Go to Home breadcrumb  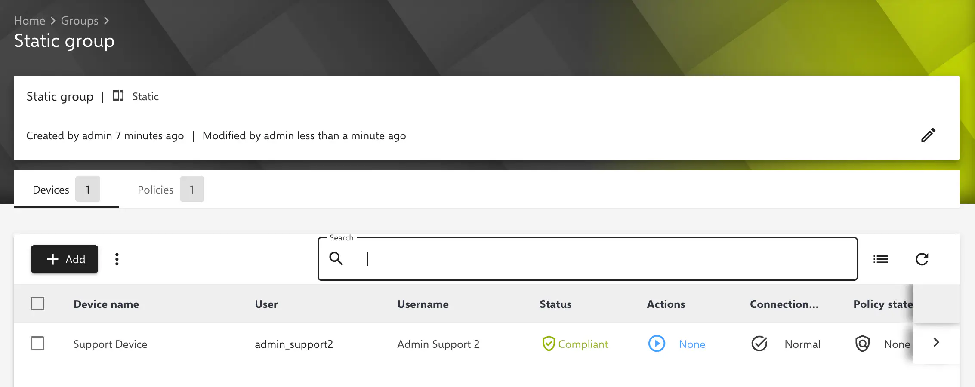tap(30, 21)
